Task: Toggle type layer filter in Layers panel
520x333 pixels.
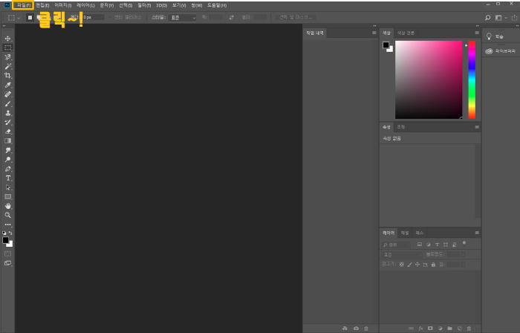Action: click(437, 245)
